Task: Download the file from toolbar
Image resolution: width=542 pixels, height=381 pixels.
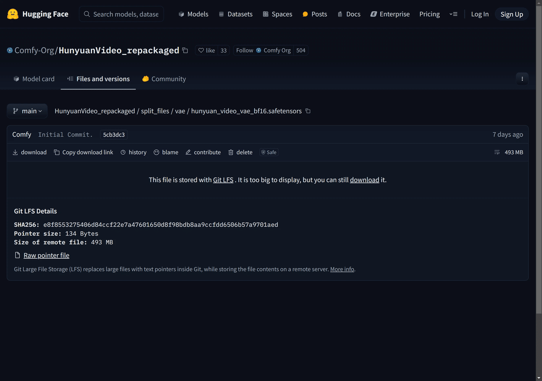Action: point(29,152)
